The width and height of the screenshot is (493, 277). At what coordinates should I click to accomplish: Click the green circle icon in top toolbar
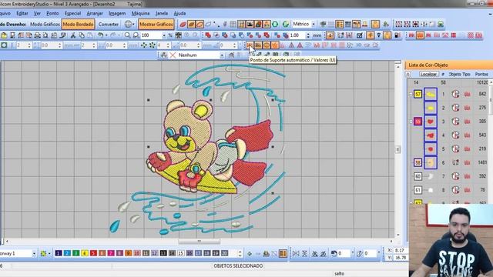[x=275, y=24]
